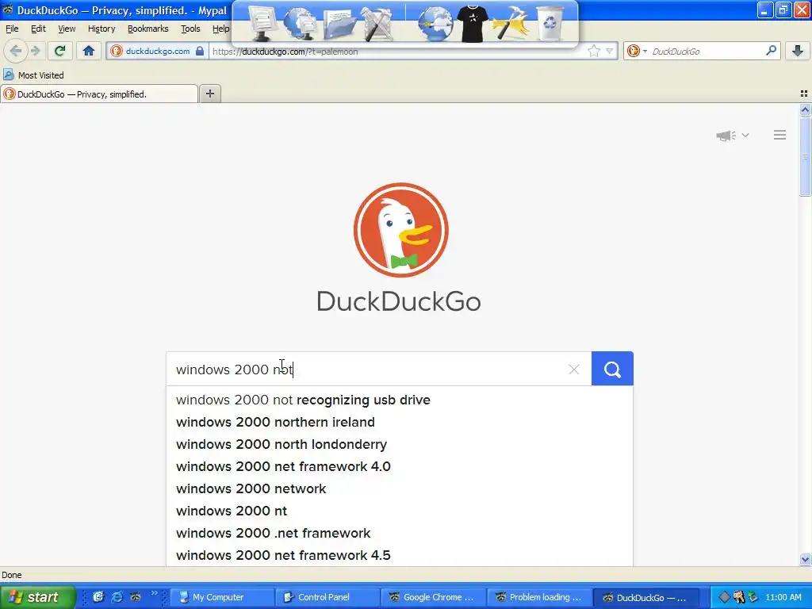Image resolution: width=812 pixels, height=609 pixels.
Task: Bookmark this page with the star icon
Action: [593, 52]
